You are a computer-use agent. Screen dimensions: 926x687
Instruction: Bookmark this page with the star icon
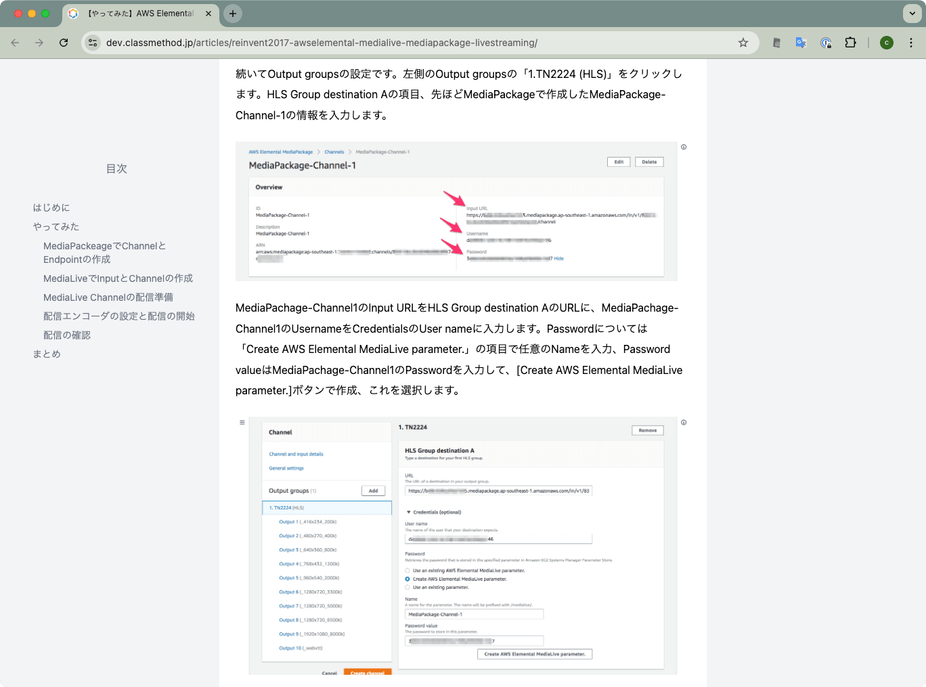click(743, 43)
